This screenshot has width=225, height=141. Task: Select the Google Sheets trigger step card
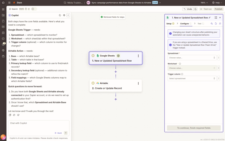(x=116, y=58)
